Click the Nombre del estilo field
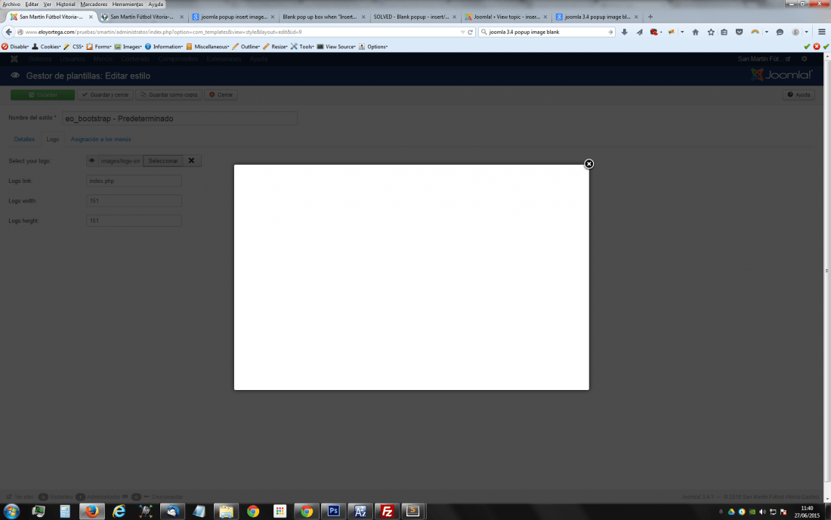The image size is (831, 520). pos(180,118)
